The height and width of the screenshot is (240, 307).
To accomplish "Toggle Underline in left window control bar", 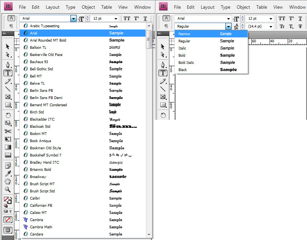I will (145, 19).
